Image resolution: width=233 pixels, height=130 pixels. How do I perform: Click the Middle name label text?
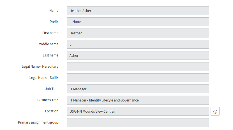49,44
